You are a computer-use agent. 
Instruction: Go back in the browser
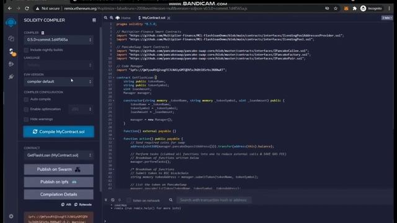click(10, 8)
